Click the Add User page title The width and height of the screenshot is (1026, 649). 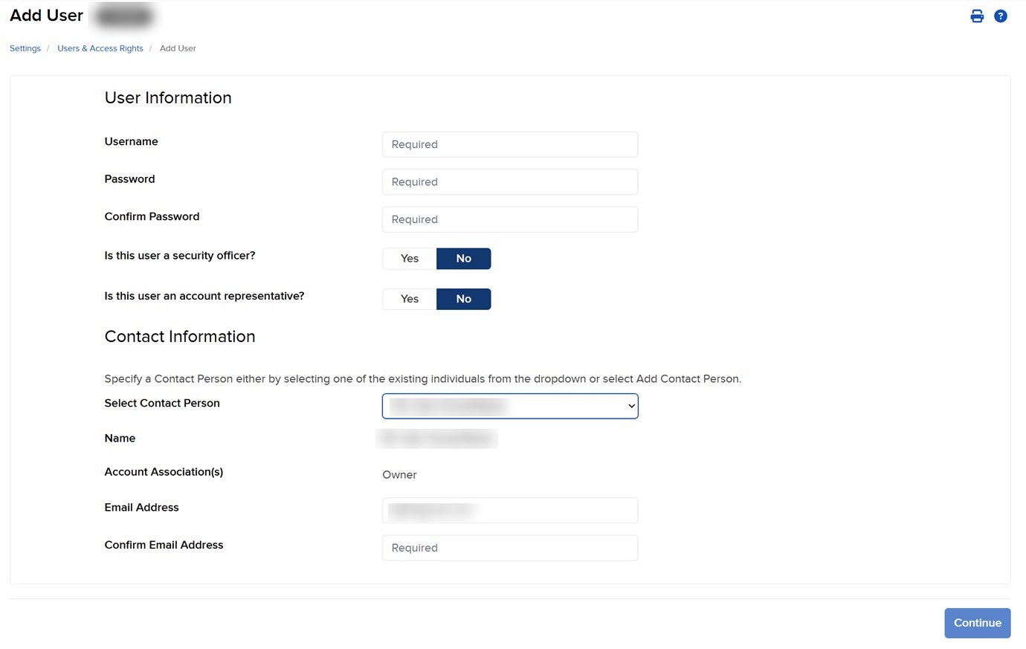[x=45, y=15]
